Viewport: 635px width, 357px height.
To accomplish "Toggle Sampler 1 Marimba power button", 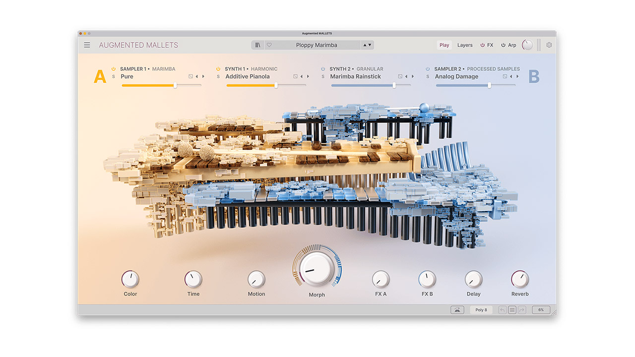I will pyautogui.click(x=114, y=69).
